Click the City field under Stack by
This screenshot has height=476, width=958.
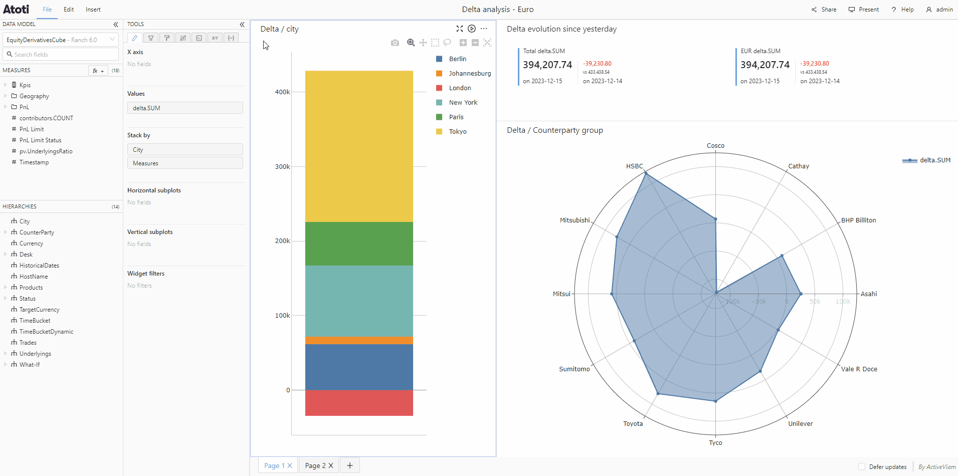(x=185, y=149)
